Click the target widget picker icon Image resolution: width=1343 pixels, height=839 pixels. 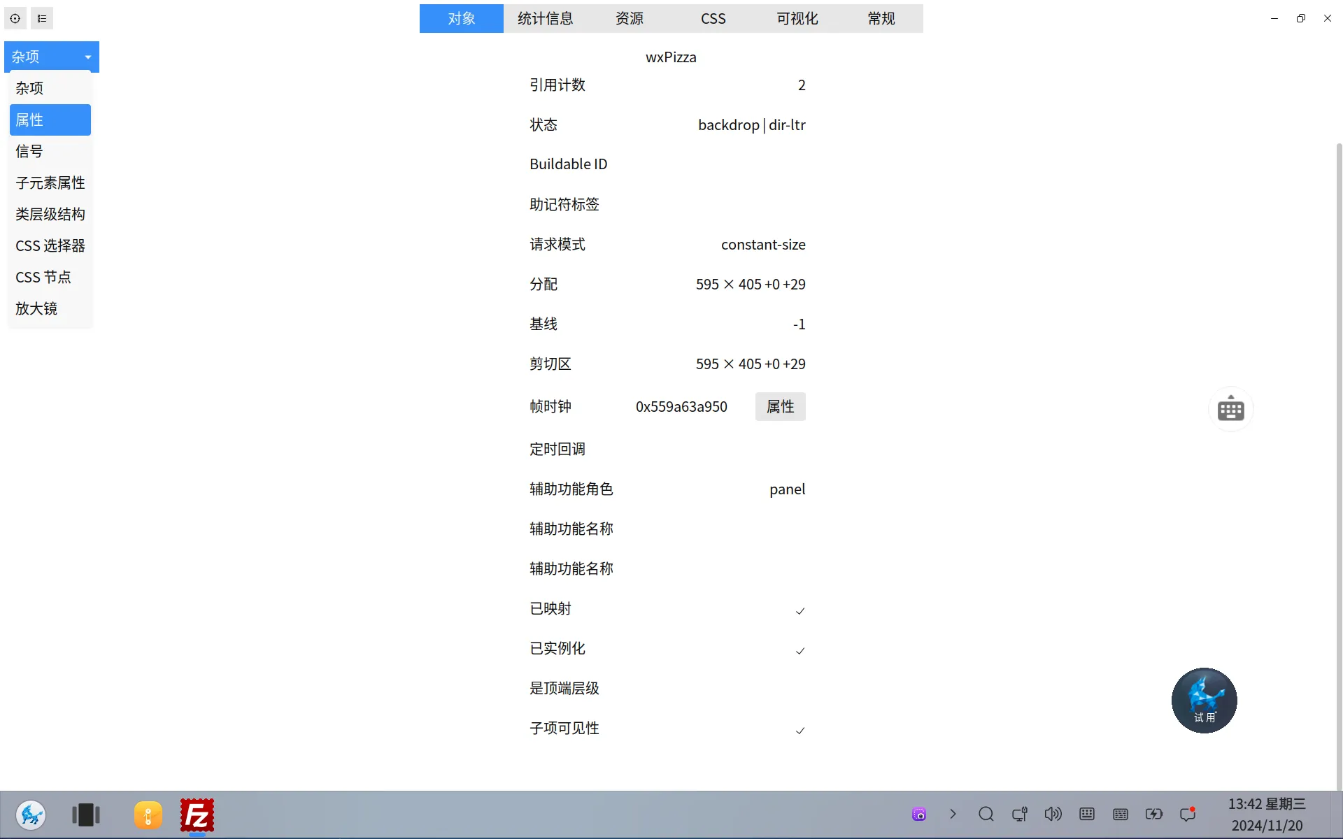click(15, 19)
